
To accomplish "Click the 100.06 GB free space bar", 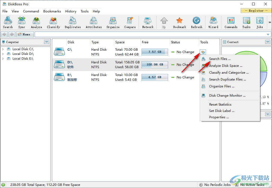I will tap(155, 64).
